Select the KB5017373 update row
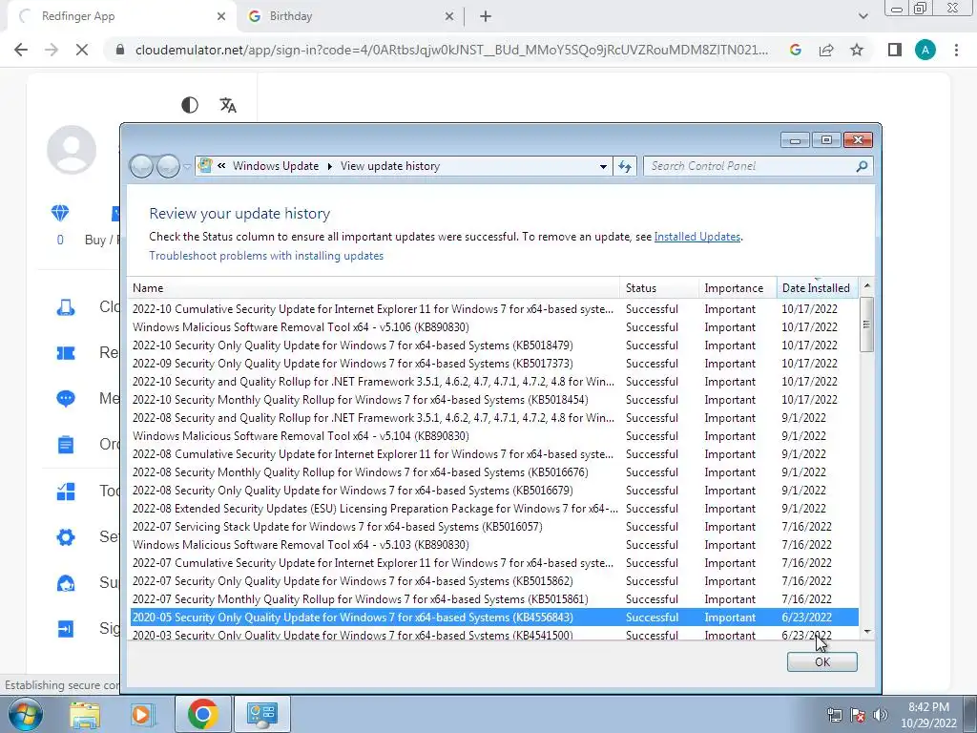977x733 pixels. coord(494,364)
